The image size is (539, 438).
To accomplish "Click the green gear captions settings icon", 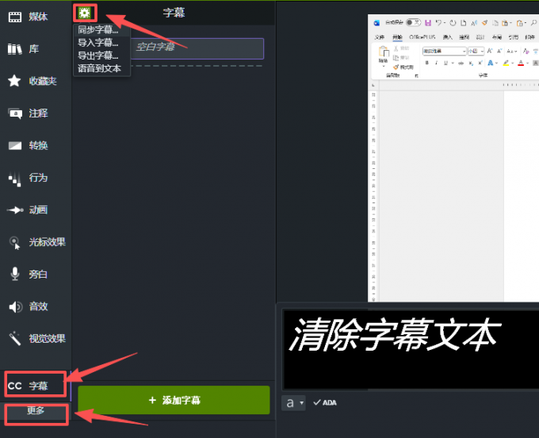I will (x=85, y=13).
